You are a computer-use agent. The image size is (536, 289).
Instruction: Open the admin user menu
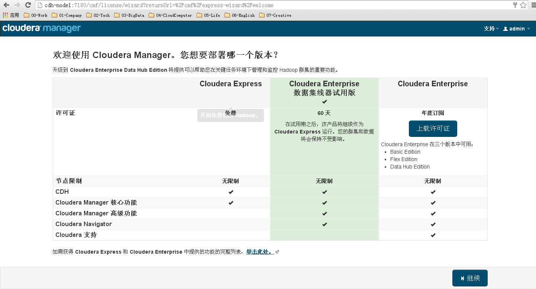(517, 29)
